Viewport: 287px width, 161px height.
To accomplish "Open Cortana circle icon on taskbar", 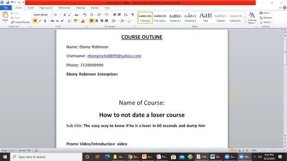I will click(x=87, y=157).
